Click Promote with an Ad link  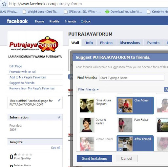pos(22,72)
